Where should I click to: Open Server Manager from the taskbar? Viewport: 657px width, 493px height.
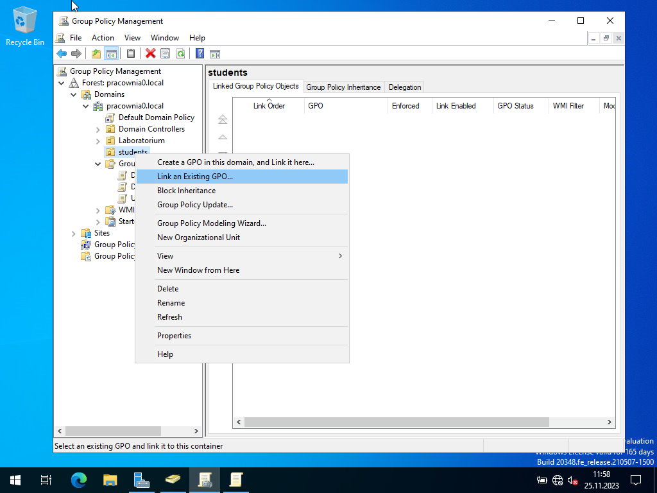tap(141, 480)
